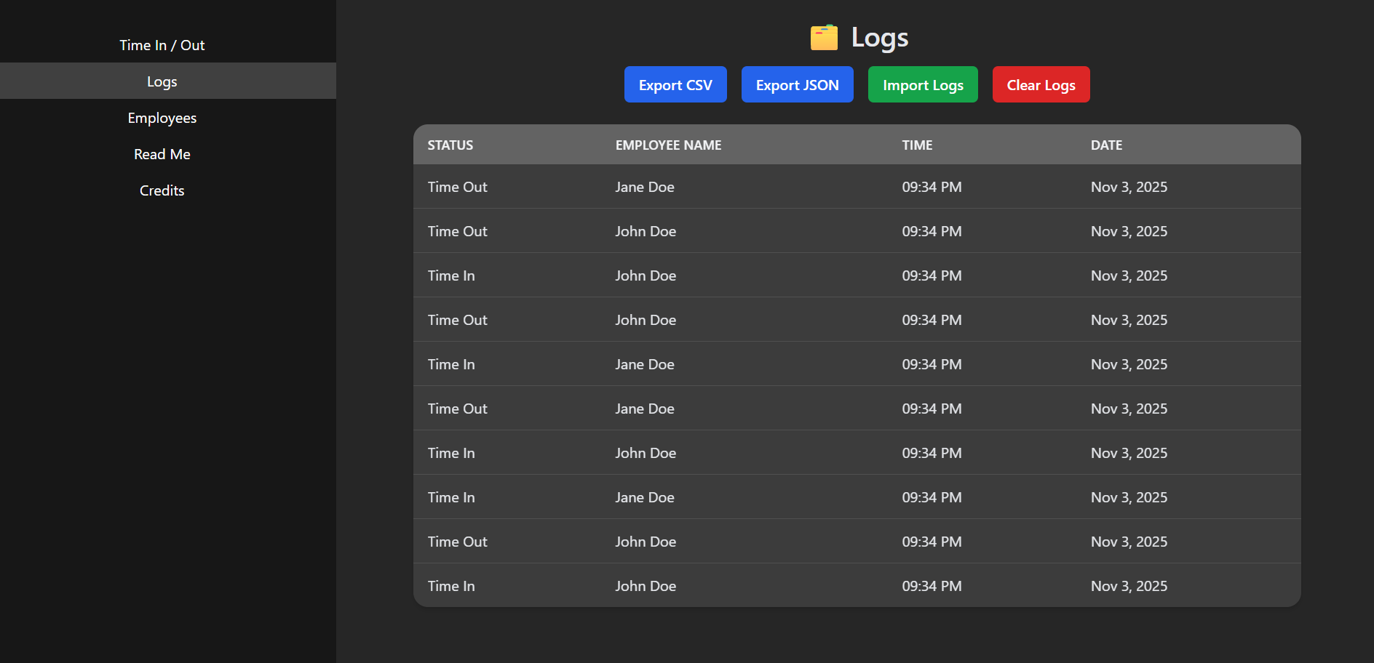Clear all logs with the red button

(1041, 84)
